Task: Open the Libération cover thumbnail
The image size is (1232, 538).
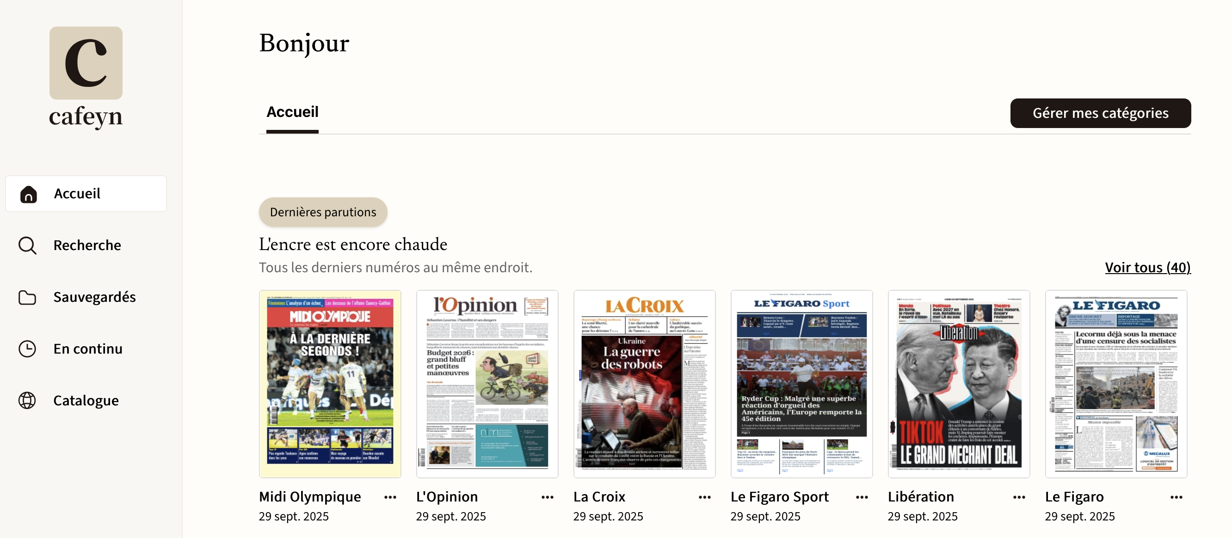Action: (959, 384)
